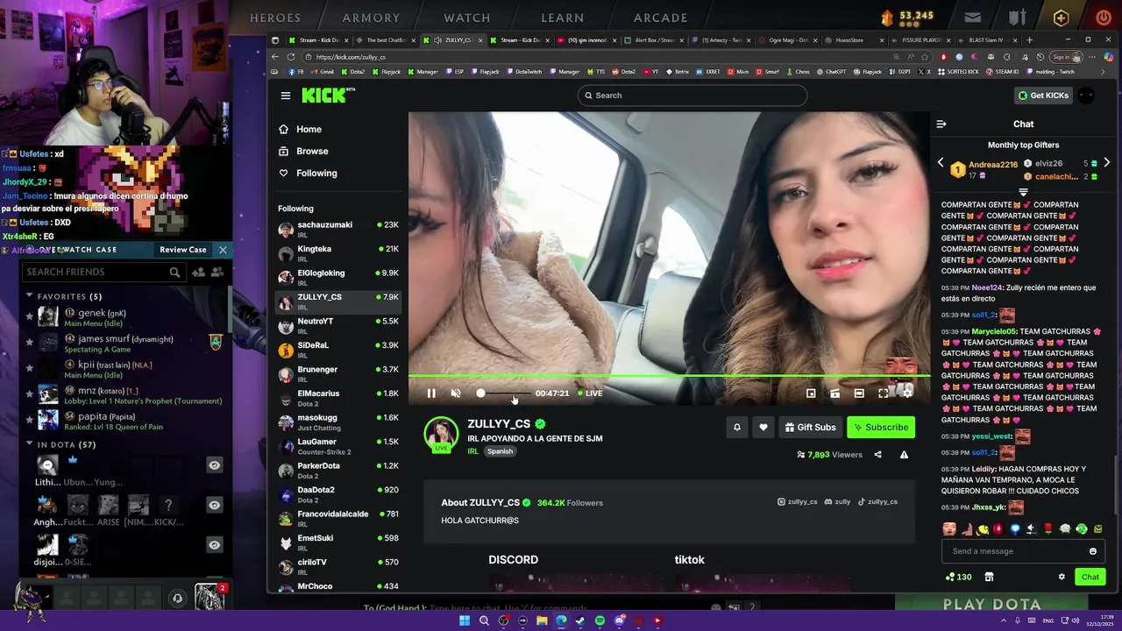Viewport: 1122px width, 631px height.
Task: Open chat settings gear
Action: pyautogui.click(x=1062, y=577)
